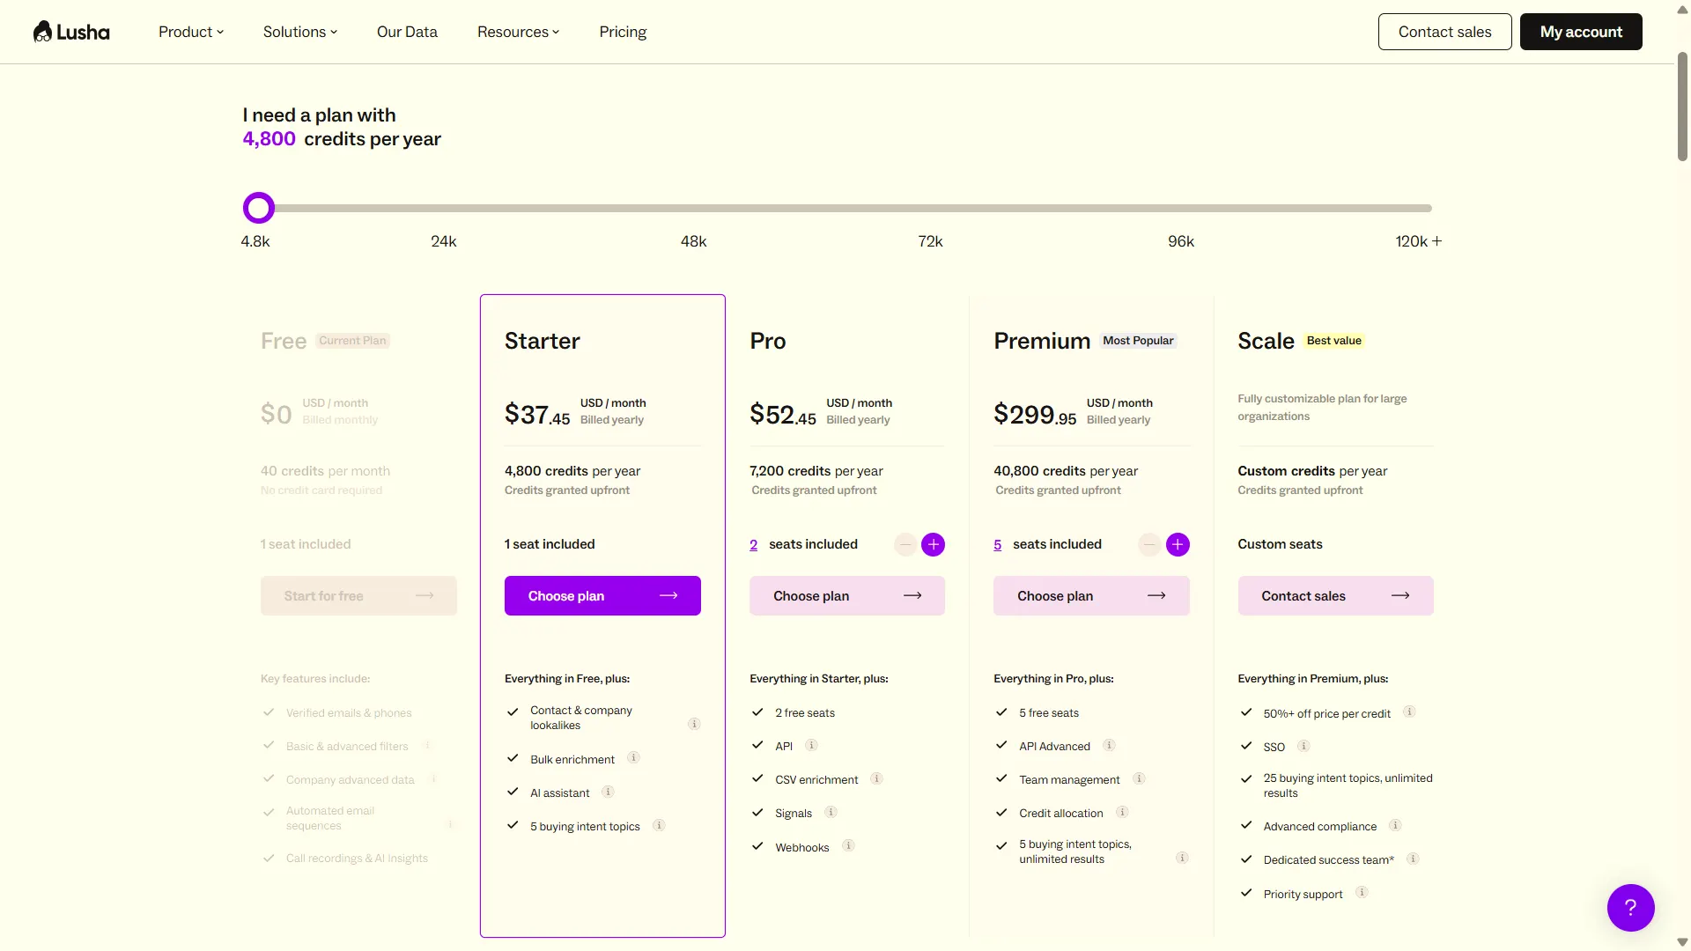Open the help question mark bubble
1691x951 pixels.
(1630, 908)
